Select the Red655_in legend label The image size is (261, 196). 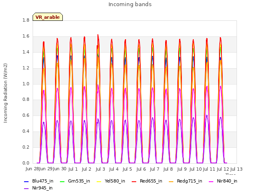tap(151, 181)
